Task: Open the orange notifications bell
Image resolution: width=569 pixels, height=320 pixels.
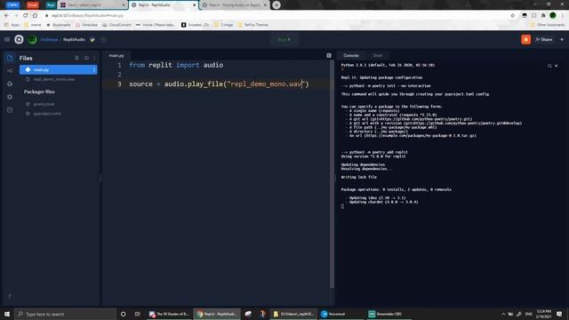Action: [x=525, y=39]
